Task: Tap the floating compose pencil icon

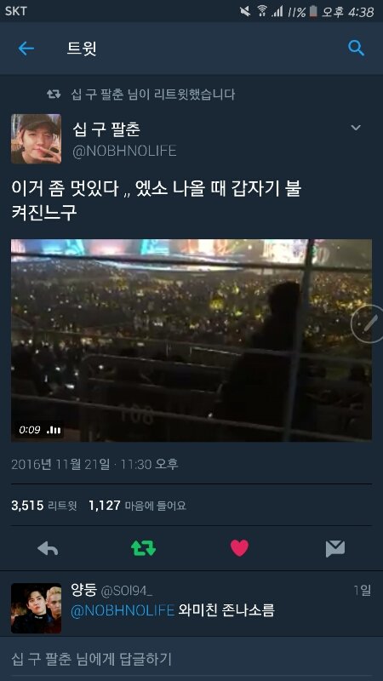Action: (369, 323)
